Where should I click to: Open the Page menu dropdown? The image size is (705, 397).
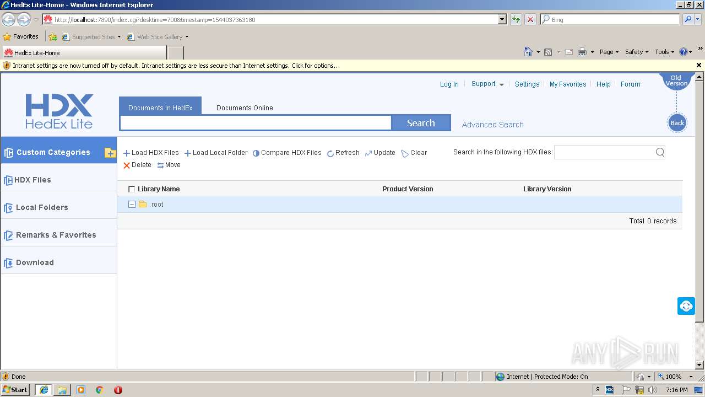(x=609, y=52)
